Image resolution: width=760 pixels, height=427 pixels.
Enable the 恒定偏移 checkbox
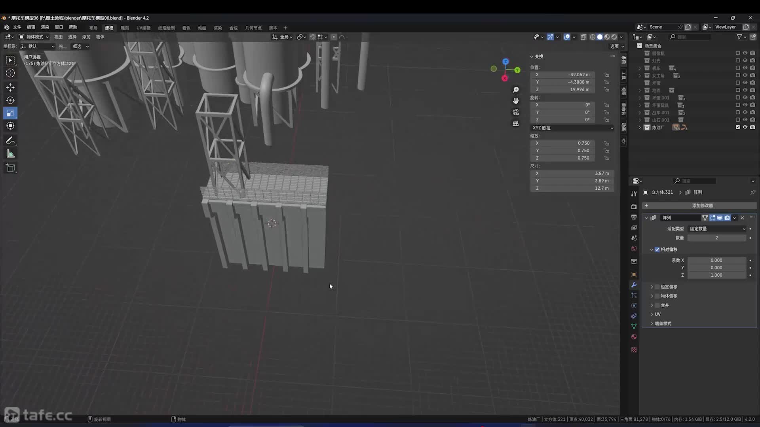point(657,287)
